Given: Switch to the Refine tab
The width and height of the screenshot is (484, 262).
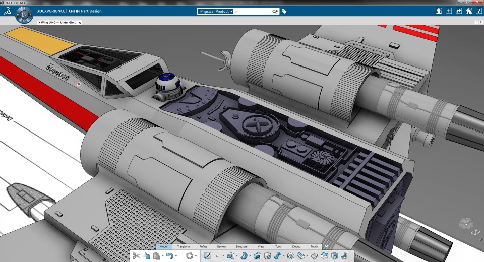Looking at the screenshot, I should (203, 246).
